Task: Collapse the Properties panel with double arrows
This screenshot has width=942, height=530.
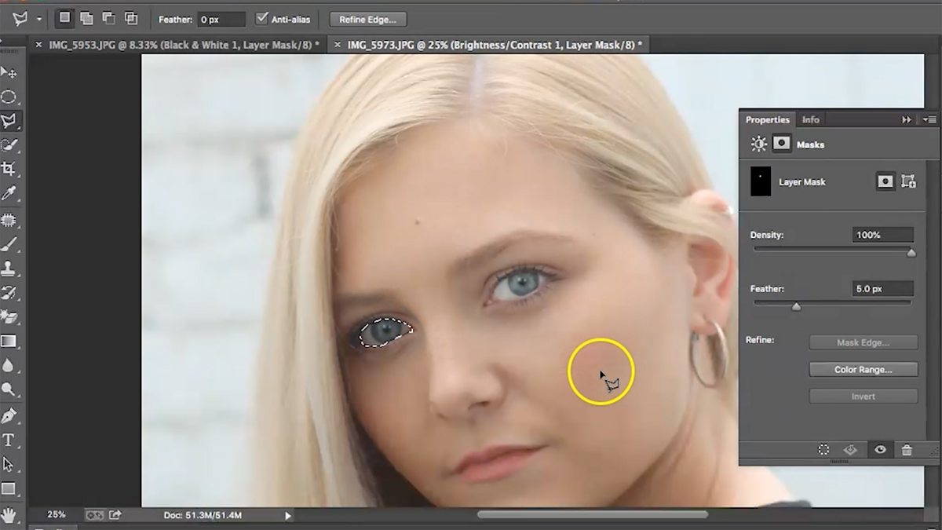Action: pos(907,120)
